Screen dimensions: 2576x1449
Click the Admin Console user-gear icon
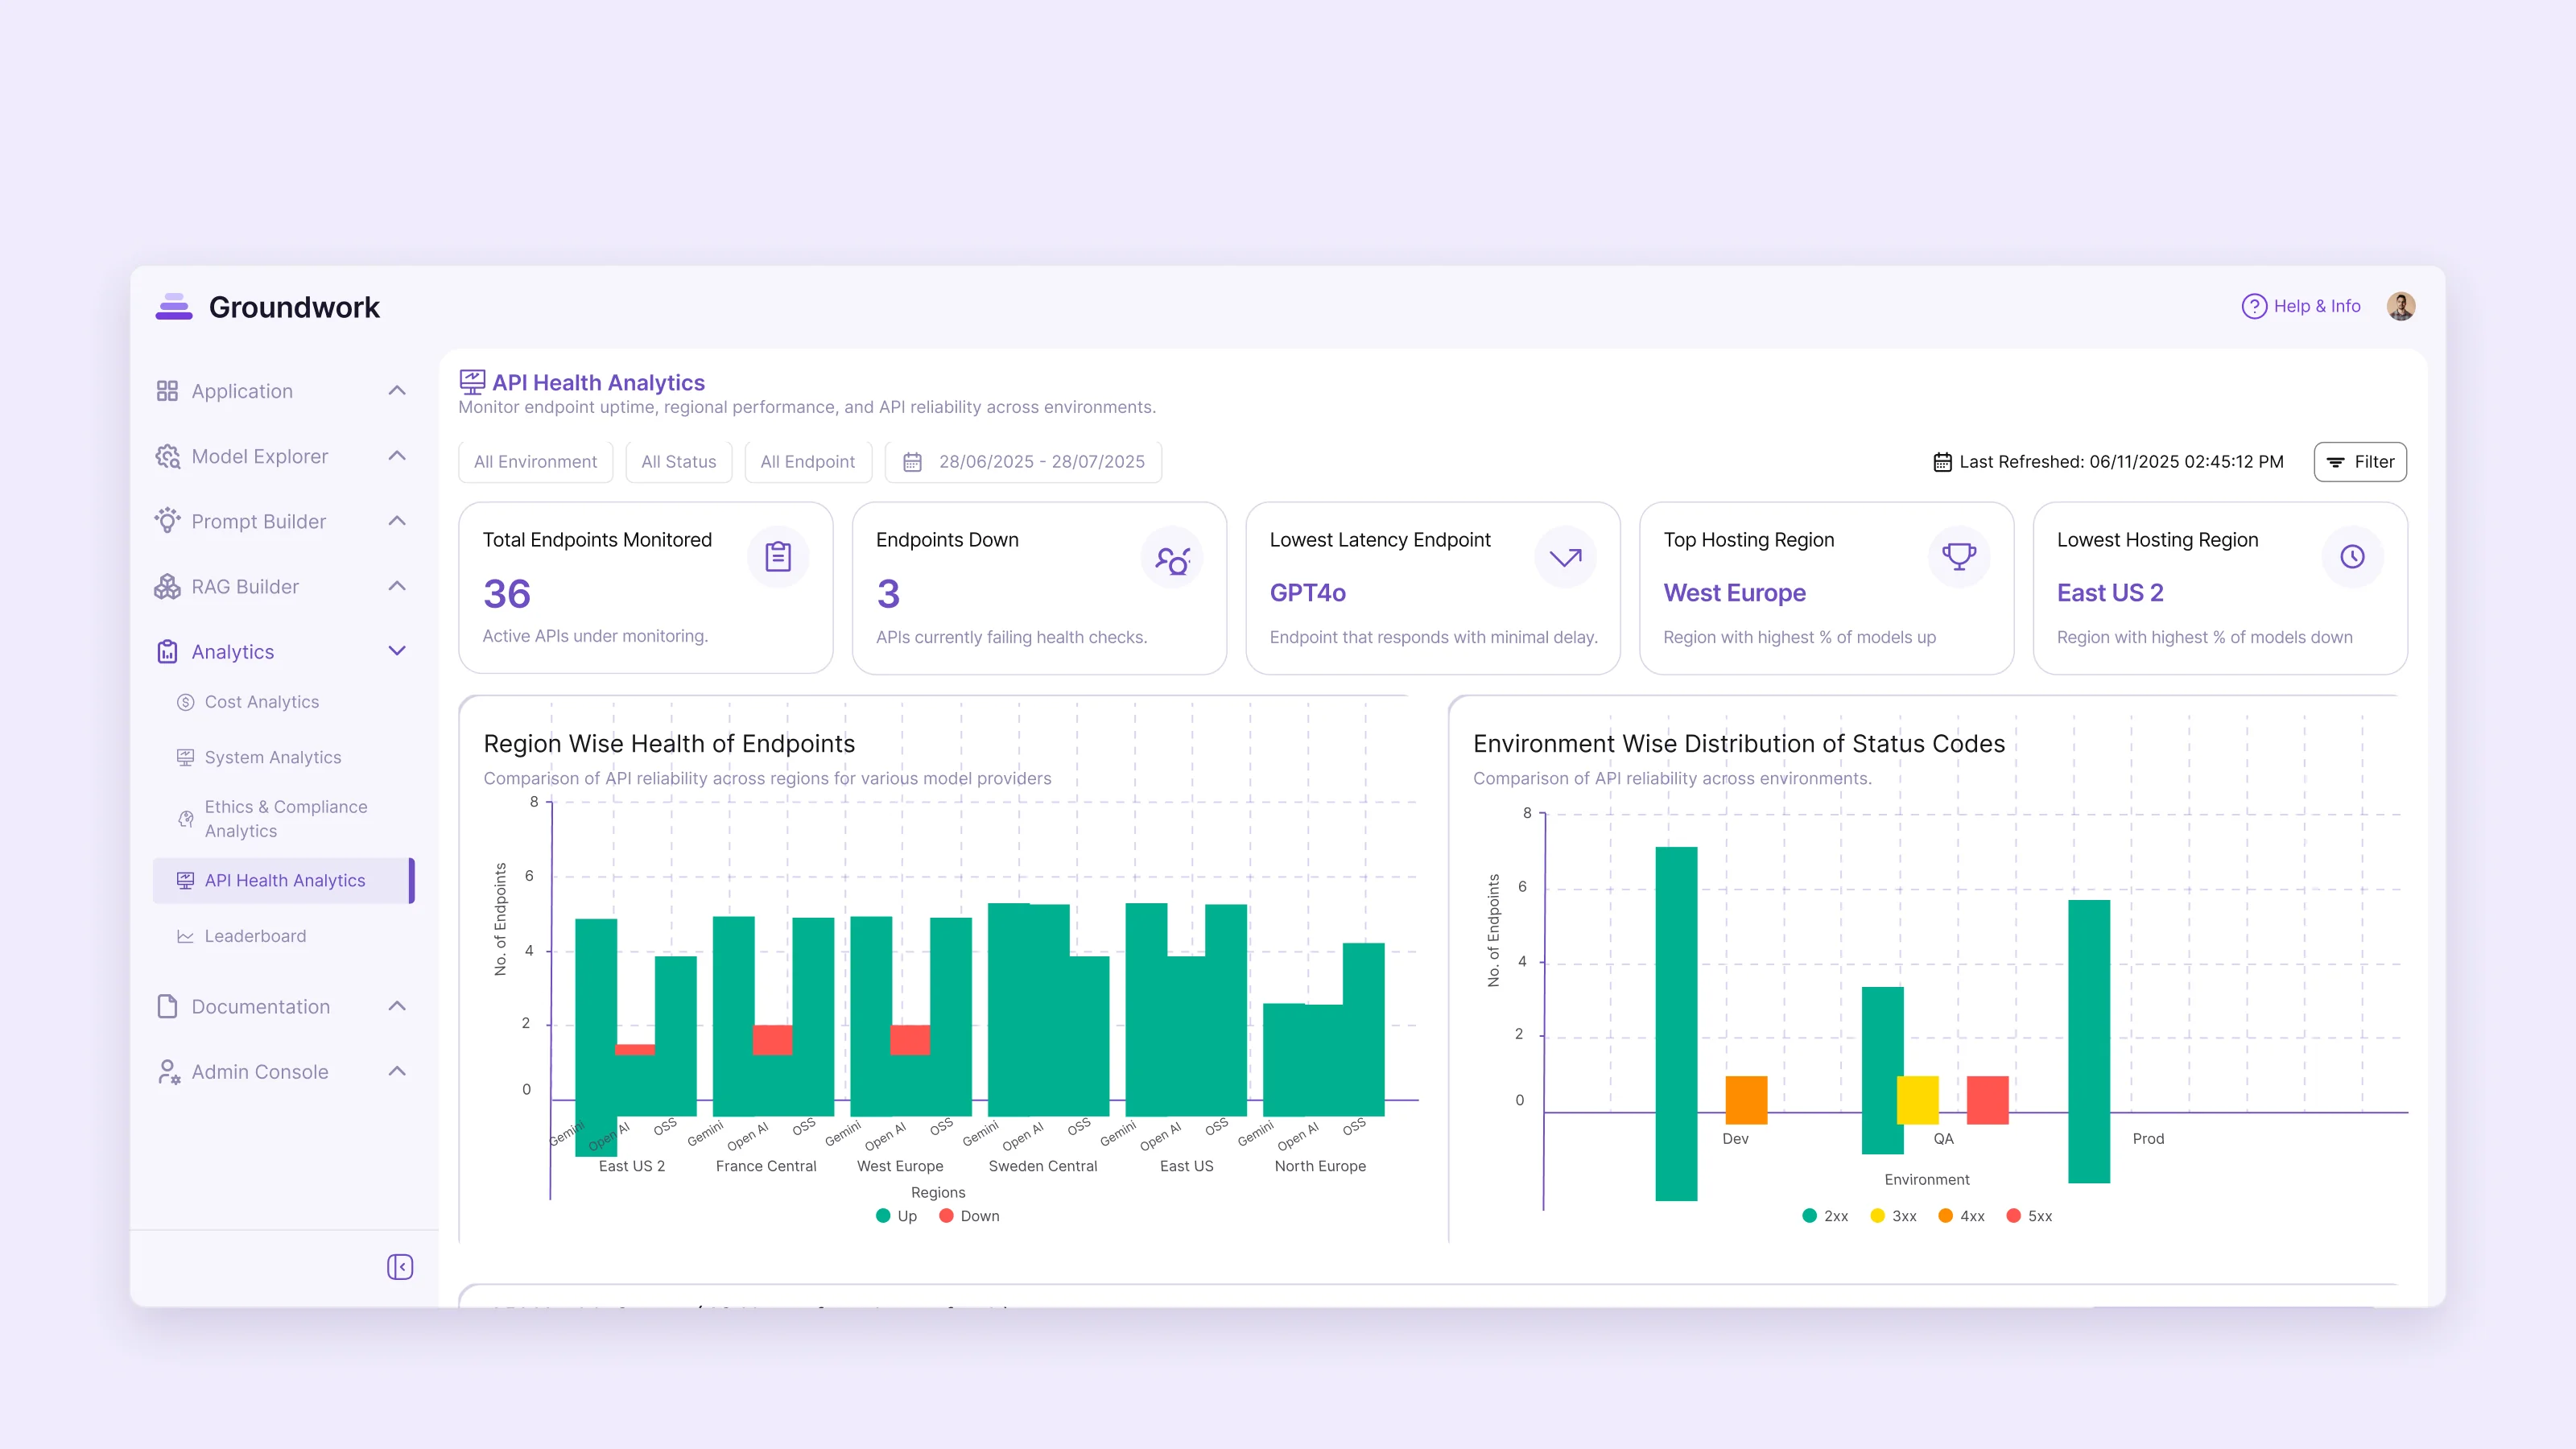pos(168,1071)
